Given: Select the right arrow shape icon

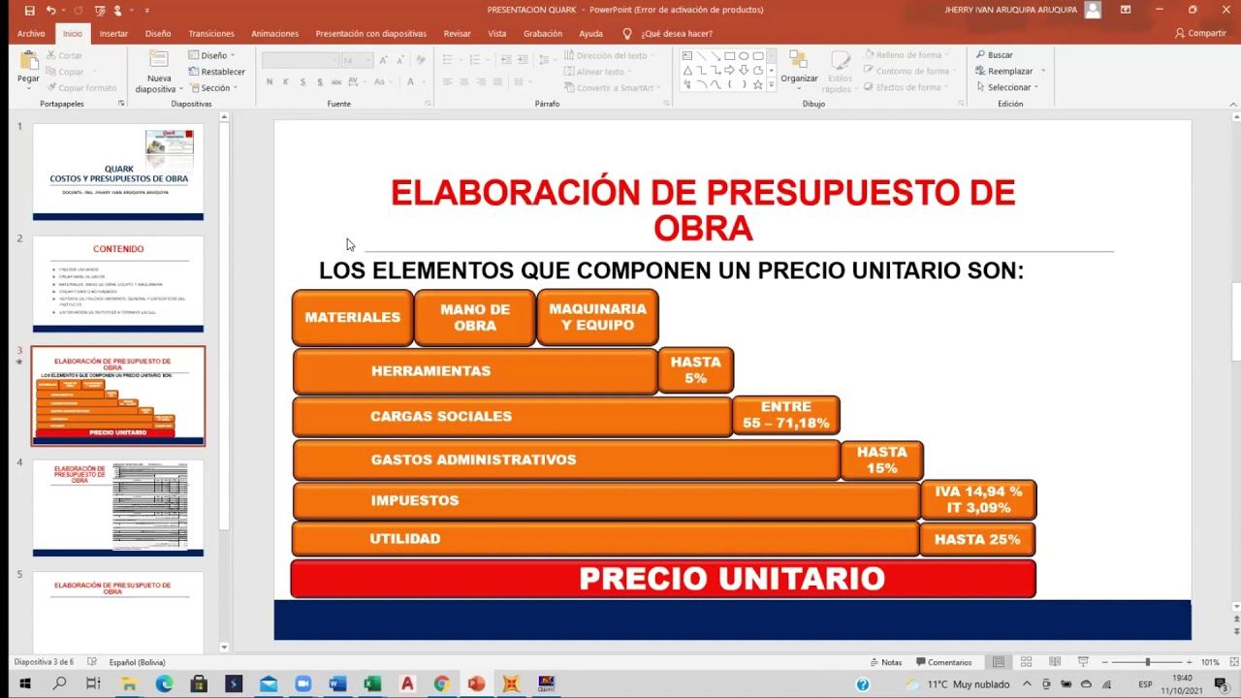Looking at the screenshot, I should (x=730, y=71).
